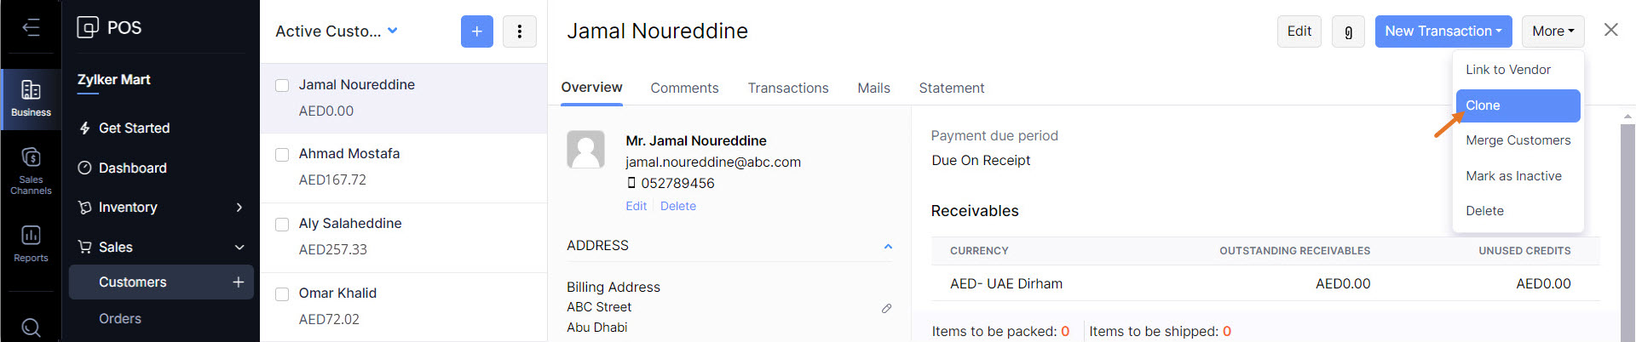The image size is (1636, 342).
Task: Collapse the ADDRESS section chevron
Action: (888, 246)
